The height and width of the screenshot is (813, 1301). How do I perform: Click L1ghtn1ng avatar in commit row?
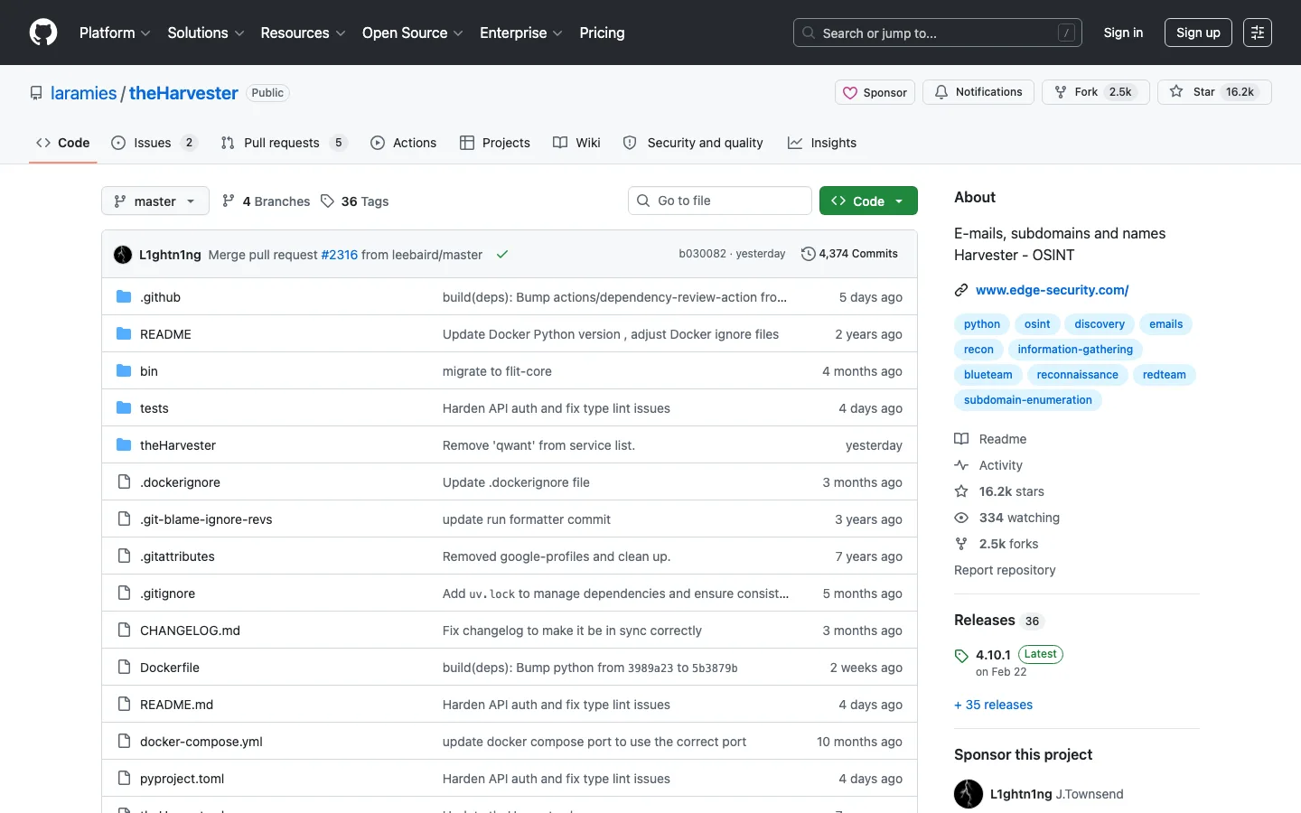[123, 255]
